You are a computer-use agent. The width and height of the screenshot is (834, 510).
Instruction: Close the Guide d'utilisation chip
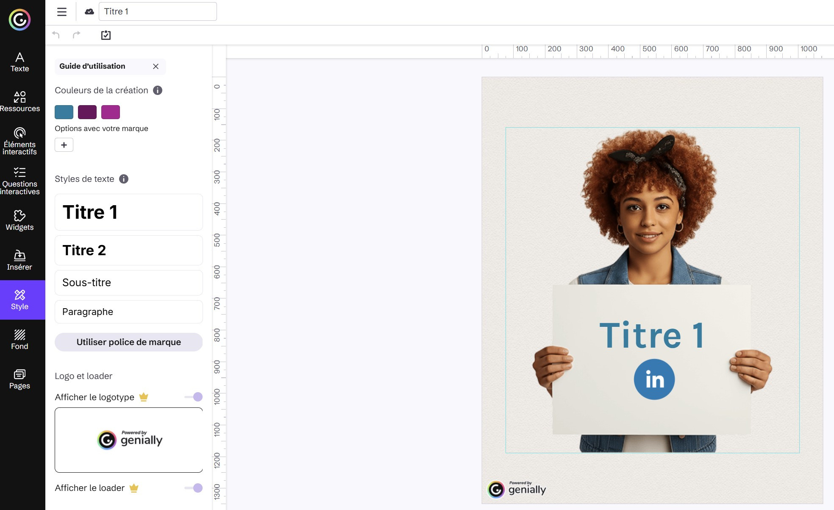156,66
